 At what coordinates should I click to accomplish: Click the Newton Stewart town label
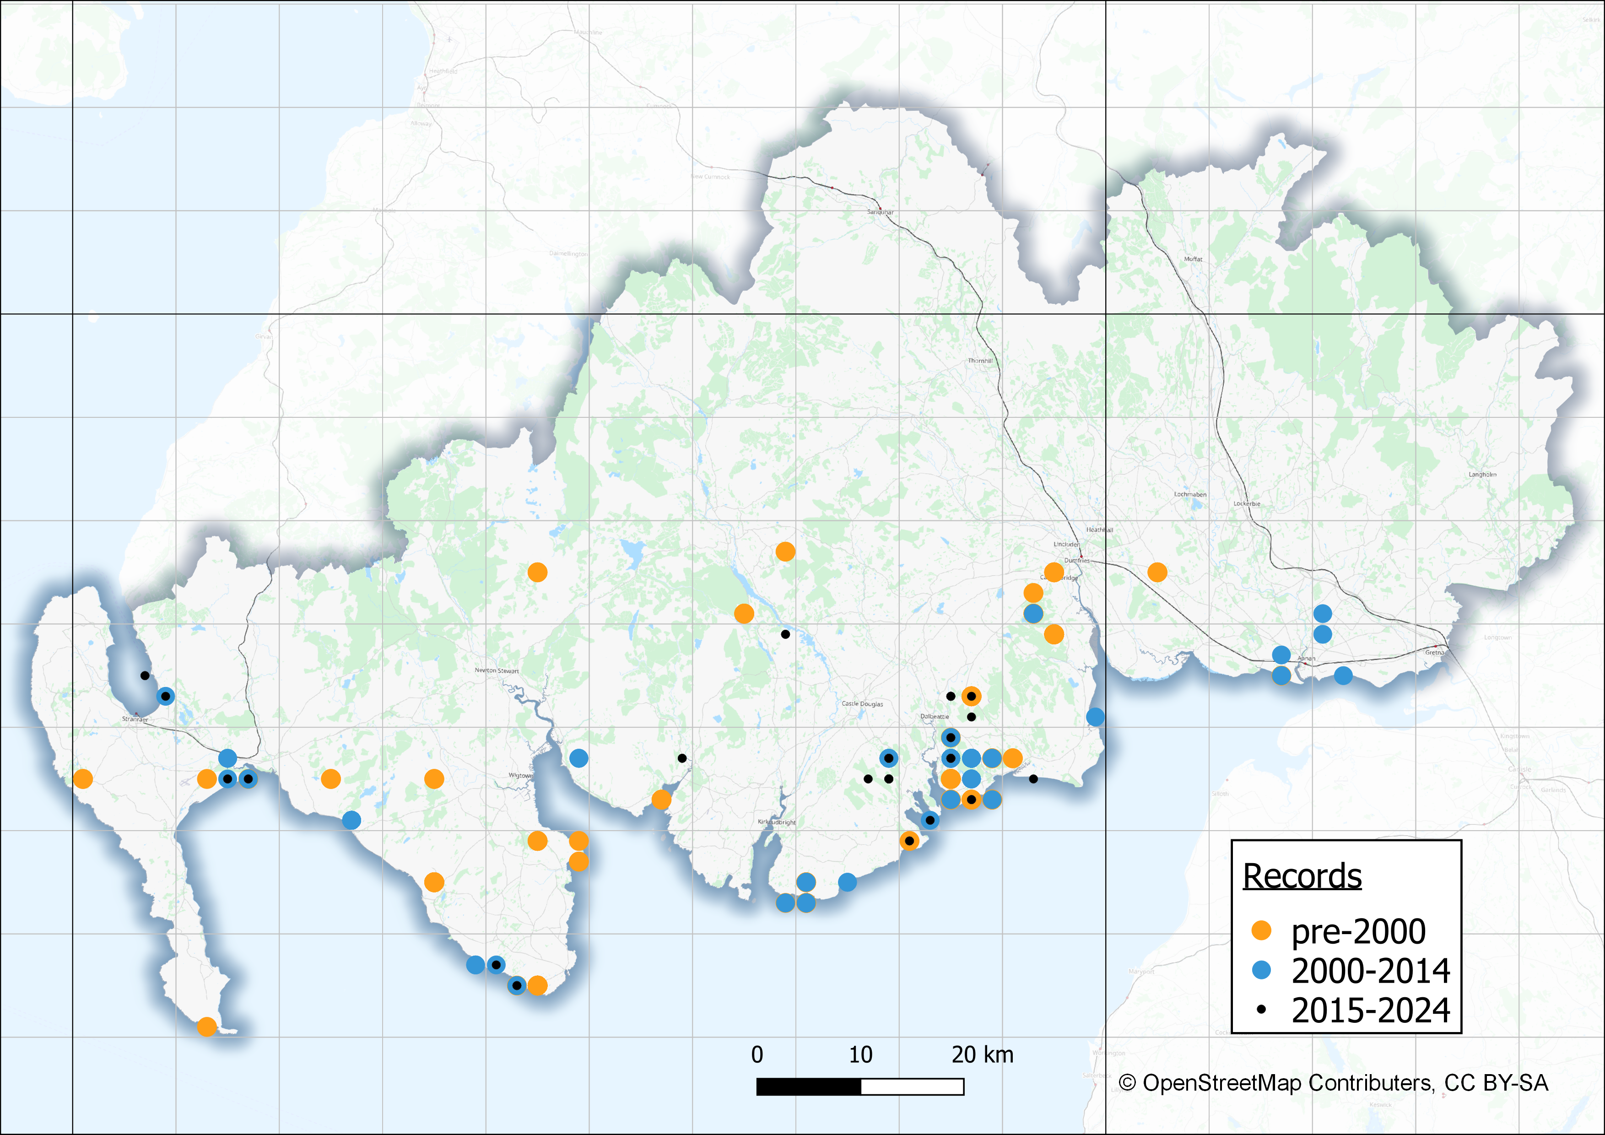click(x=496, y=670)
